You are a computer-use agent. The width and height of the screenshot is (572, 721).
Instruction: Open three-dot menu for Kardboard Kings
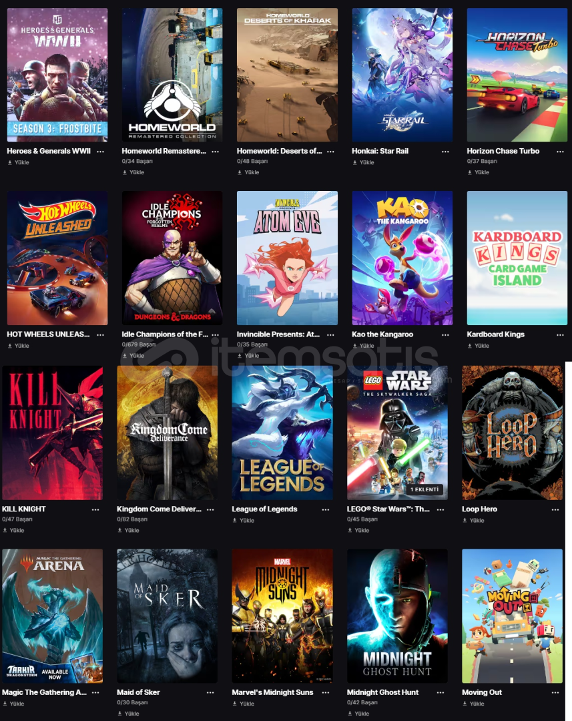click(x=560, y=334)
